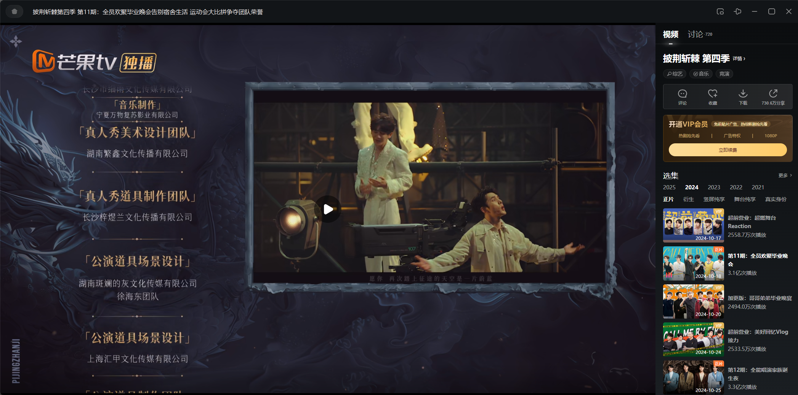Click the 选集 section heading
Viewport: 798px width, 395px height.
(671, 176)
